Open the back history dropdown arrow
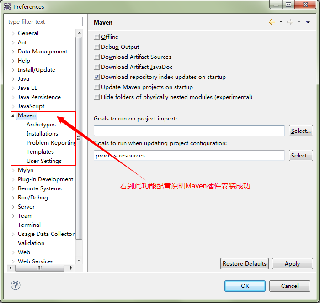The image size is (320, 303). coord(281,22)
